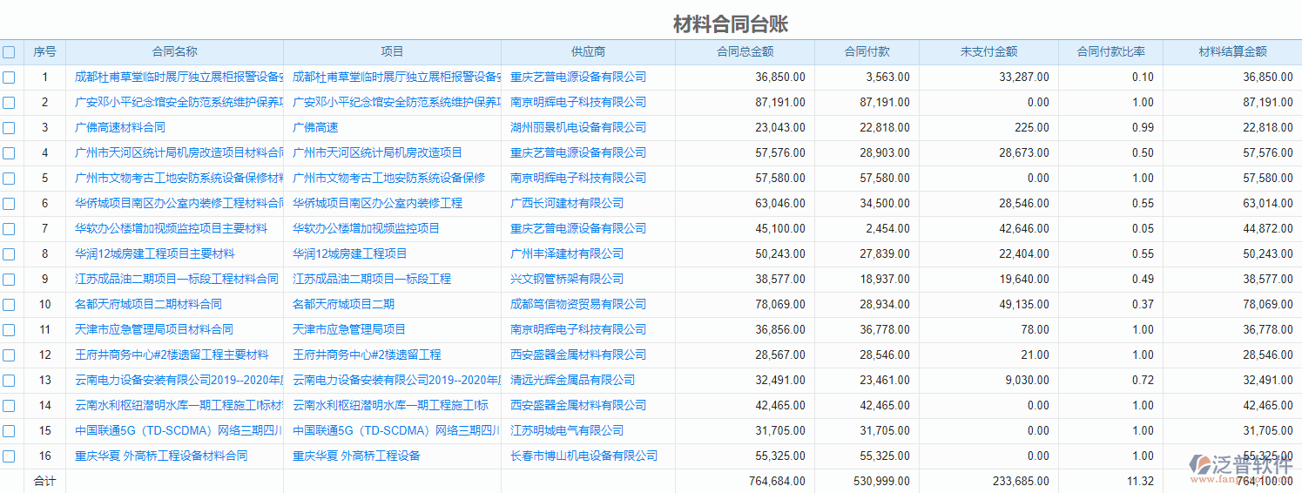The image size is (1302, 493).
Task: Open supplier 清远光辉金属品有限公司
Action: (x=573, y=381)
